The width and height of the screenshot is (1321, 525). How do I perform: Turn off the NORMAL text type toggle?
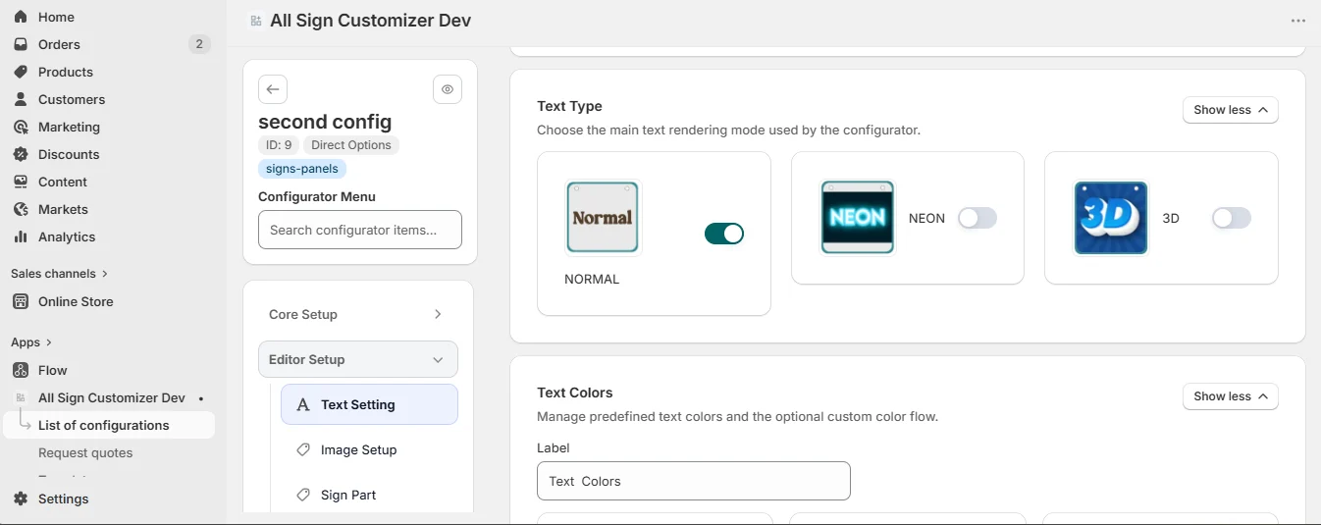click(724, 234)
